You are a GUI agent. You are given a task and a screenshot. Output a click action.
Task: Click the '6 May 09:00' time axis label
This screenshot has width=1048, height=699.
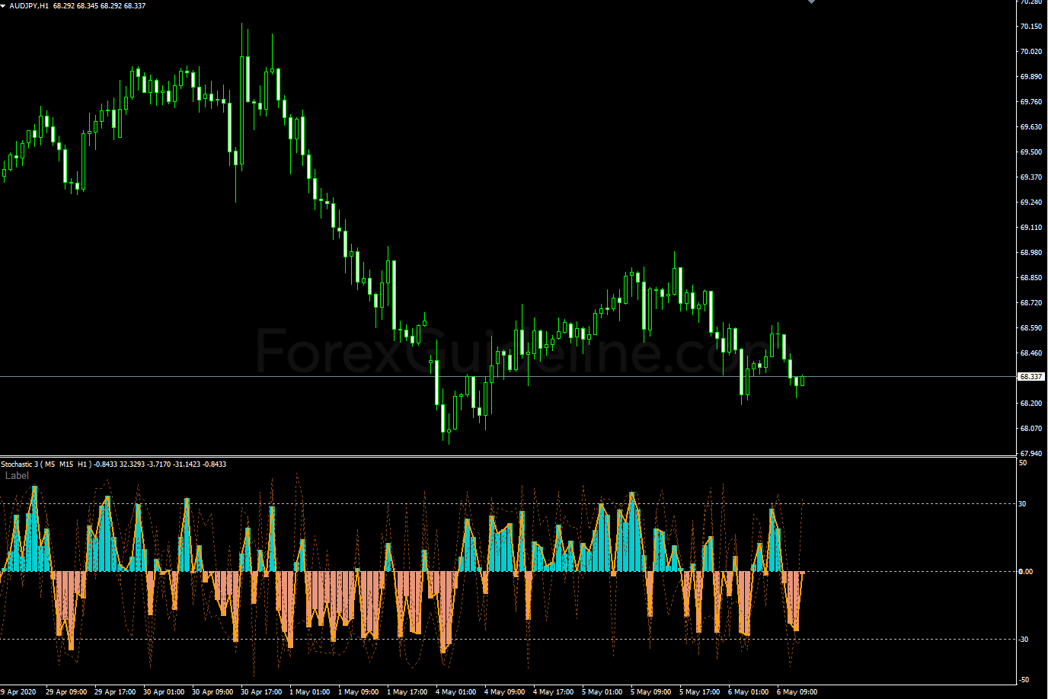click(x=797, y=692)
